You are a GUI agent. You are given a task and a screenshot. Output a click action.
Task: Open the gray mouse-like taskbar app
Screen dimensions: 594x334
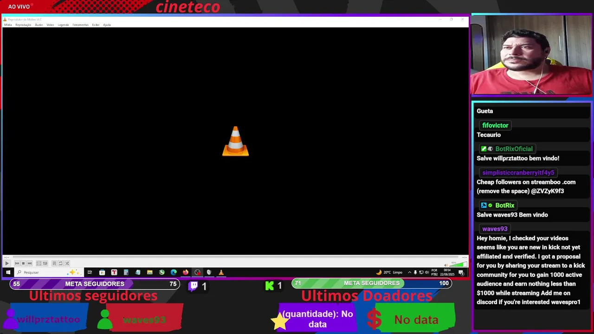[x=209, y=272]
